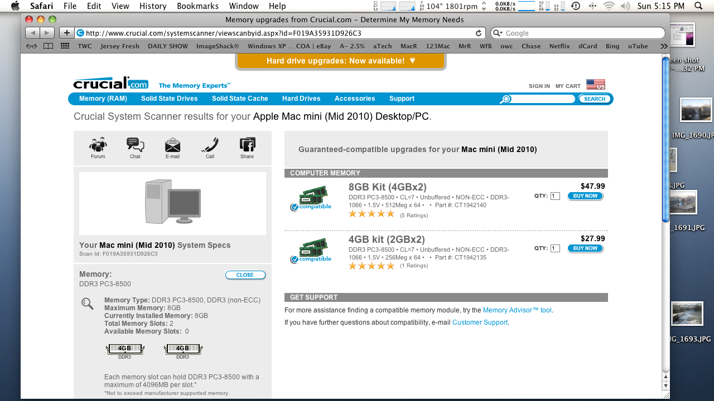Open the Accessories tab
The height and width of the screenshot is (401, 714).
pyautogui.click(x=355, y=99)
